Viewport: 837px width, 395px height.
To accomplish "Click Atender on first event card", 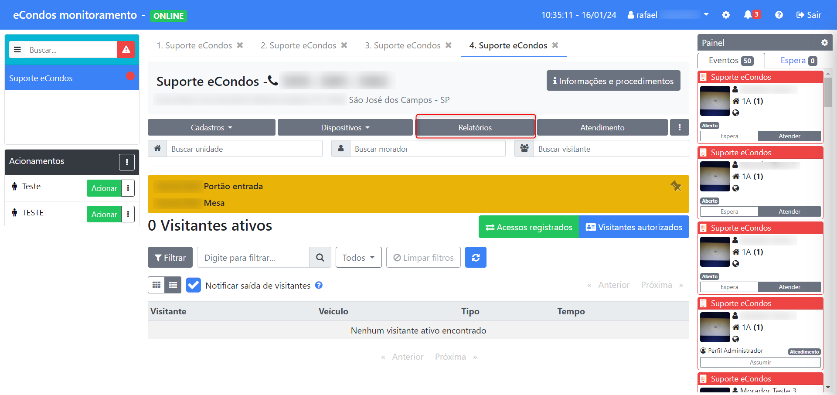I will 789,136.
